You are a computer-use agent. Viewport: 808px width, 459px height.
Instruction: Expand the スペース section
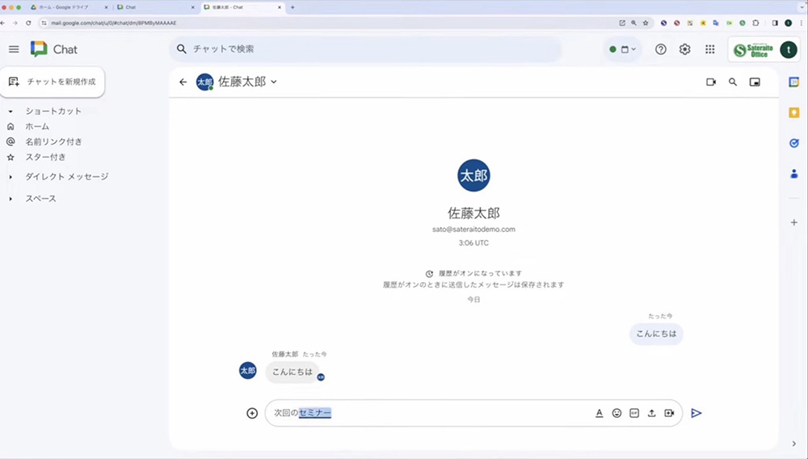(x=11, y=199)
